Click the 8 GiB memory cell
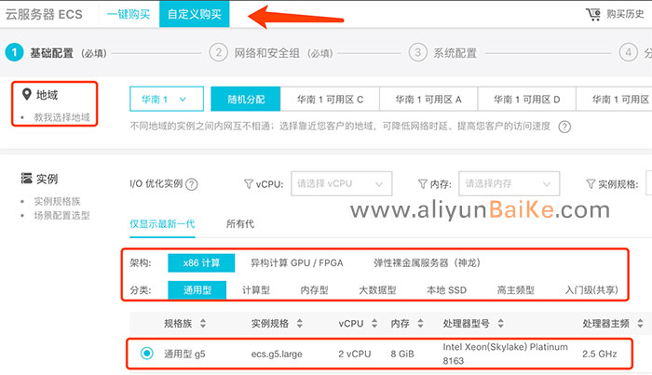Viewport: 652px width, 375px height. 402,354
